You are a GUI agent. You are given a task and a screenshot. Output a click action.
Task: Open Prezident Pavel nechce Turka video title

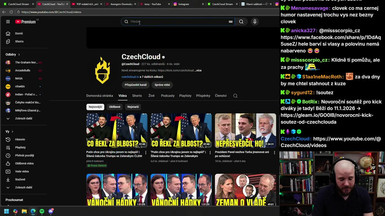click(242, 154)
